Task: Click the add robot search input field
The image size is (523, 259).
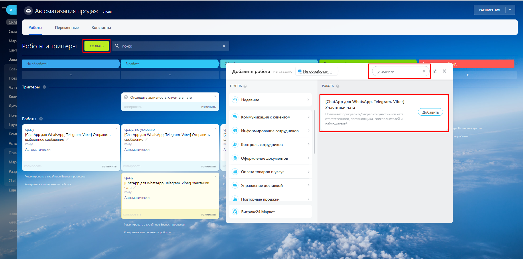Action: coord(398,71)
